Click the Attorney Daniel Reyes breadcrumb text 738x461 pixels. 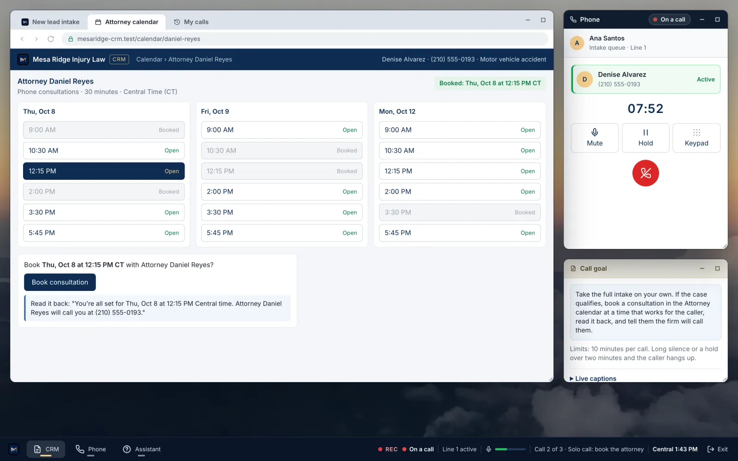(200, 59)
